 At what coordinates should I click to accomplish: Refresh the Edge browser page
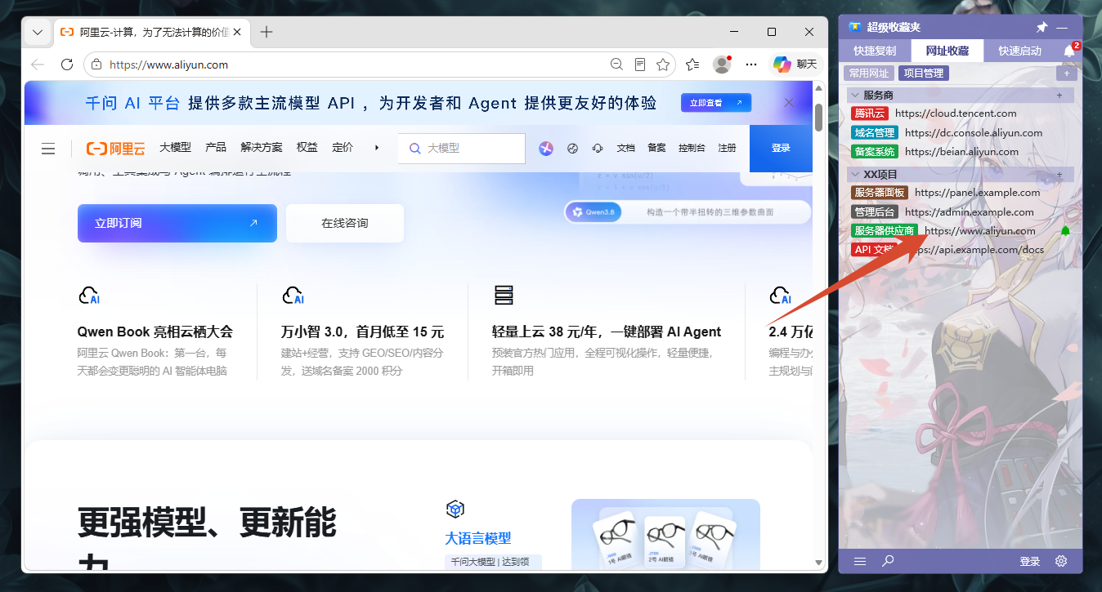tap(67, 65)
